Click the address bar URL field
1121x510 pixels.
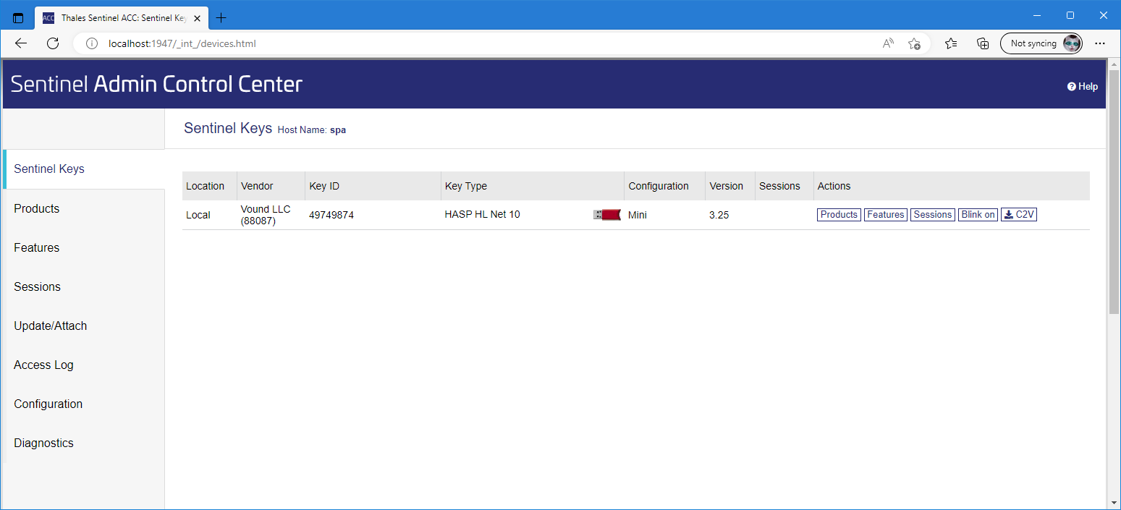tap(434, 43)
